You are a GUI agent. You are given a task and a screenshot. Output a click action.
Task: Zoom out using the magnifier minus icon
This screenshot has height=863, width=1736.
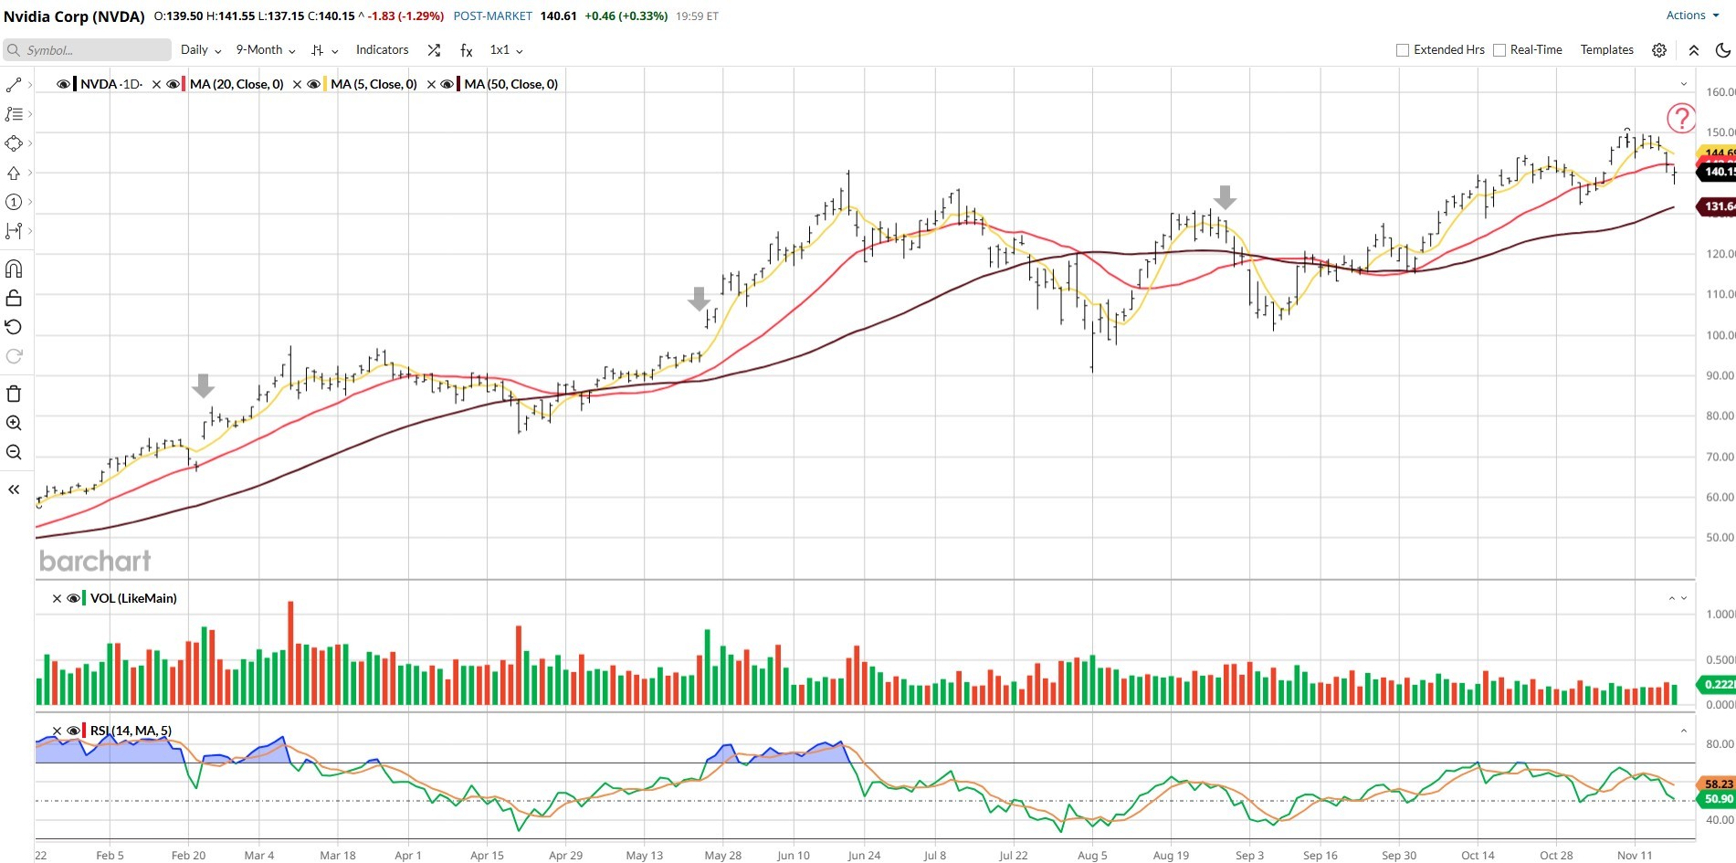coord(14,452)
